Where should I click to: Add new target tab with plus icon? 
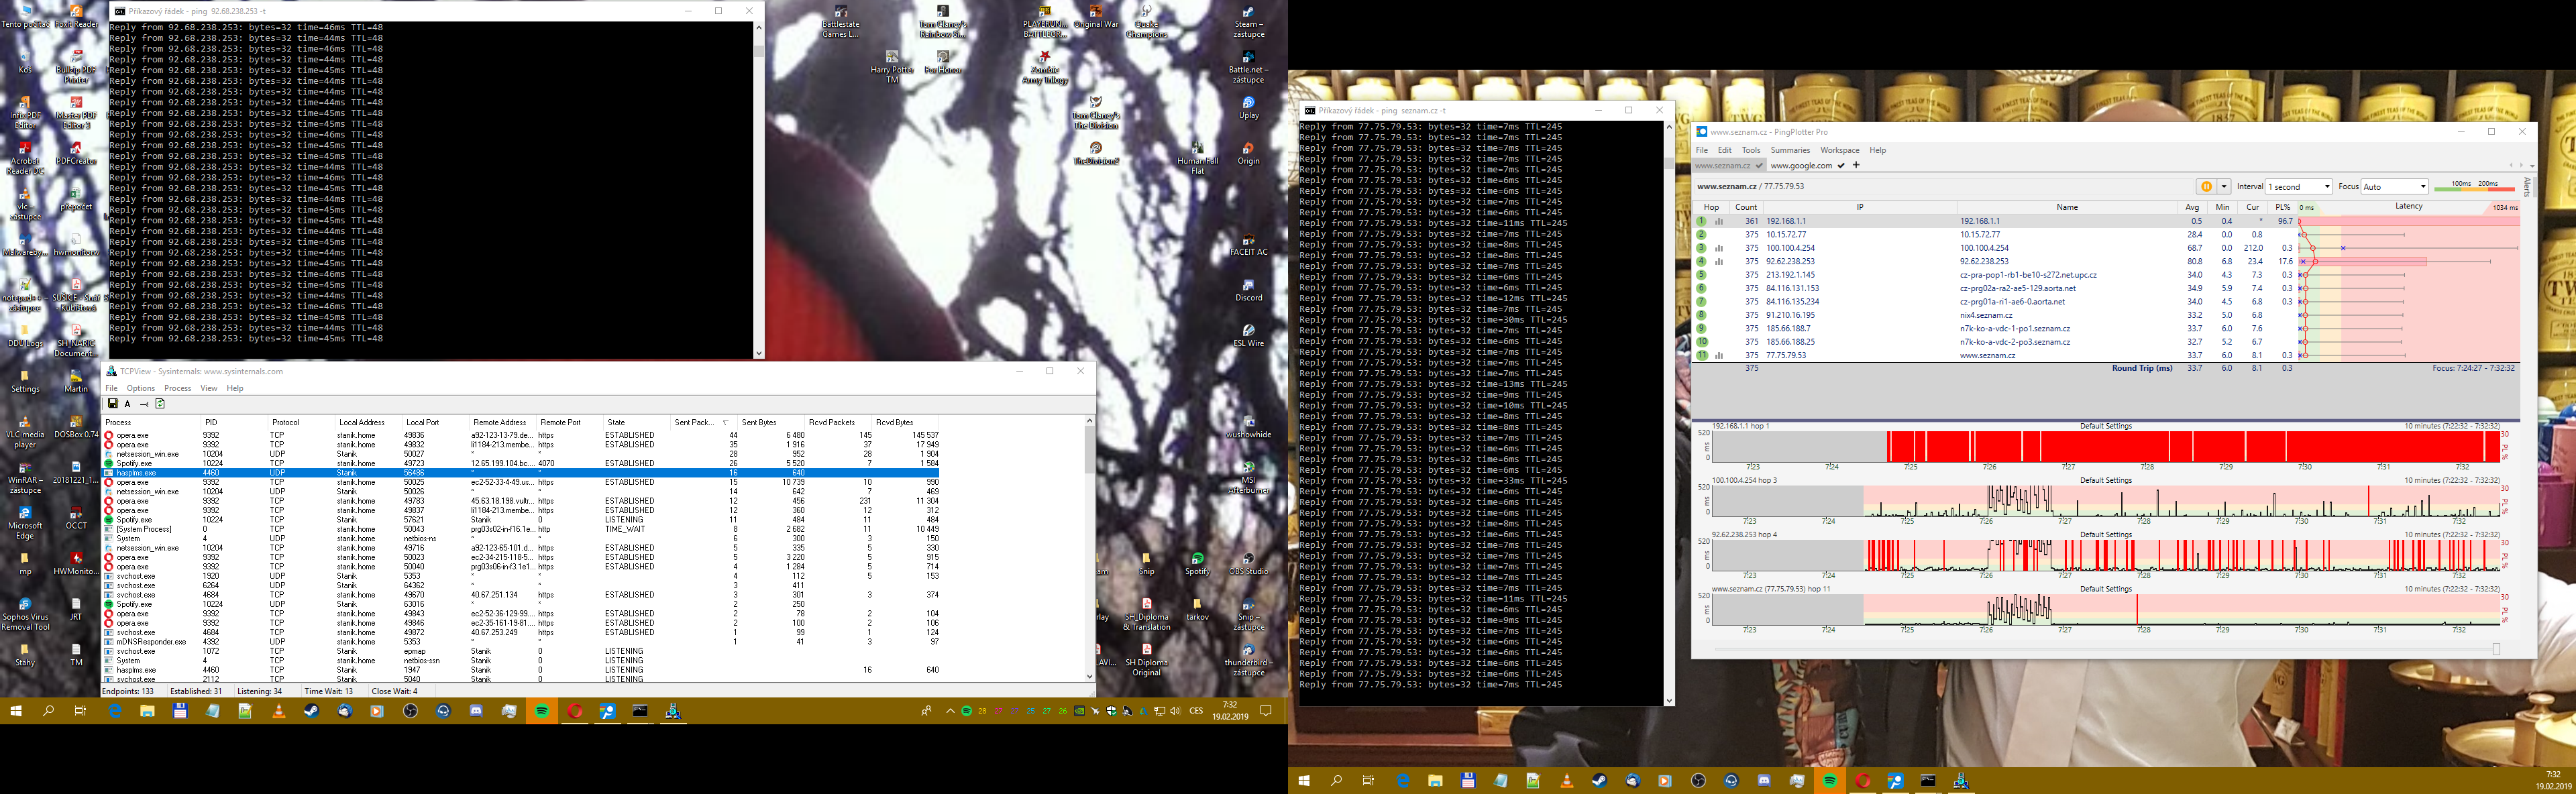(x=1856, y=165)
